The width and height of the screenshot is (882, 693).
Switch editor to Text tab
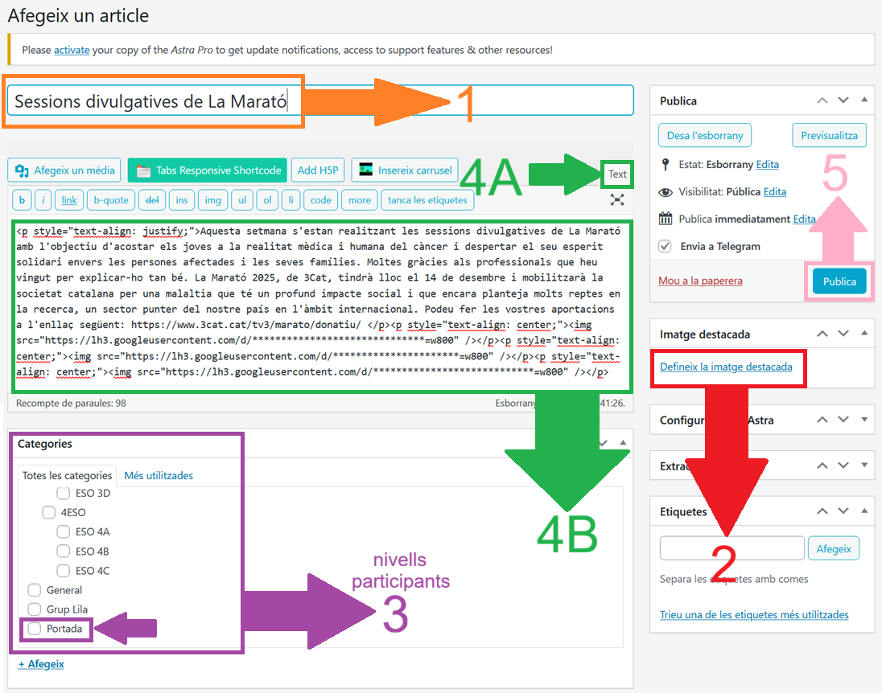(617, 174)
